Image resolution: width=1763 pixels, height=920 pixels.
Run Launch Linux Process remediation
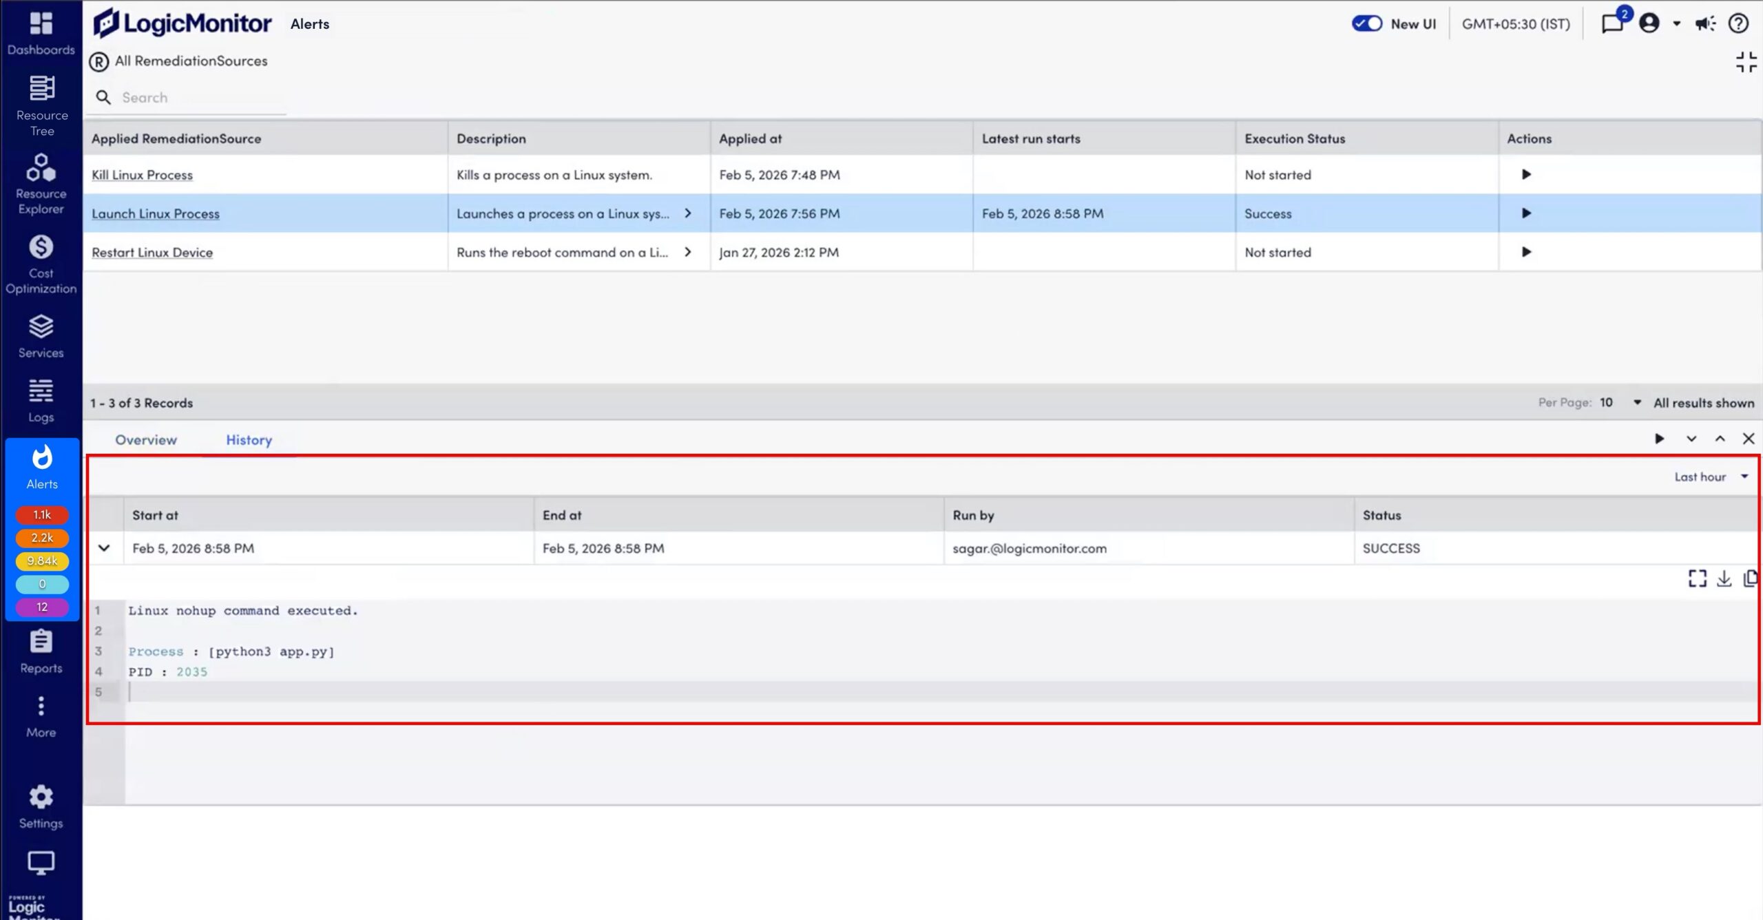click(x=1526, y=213)
